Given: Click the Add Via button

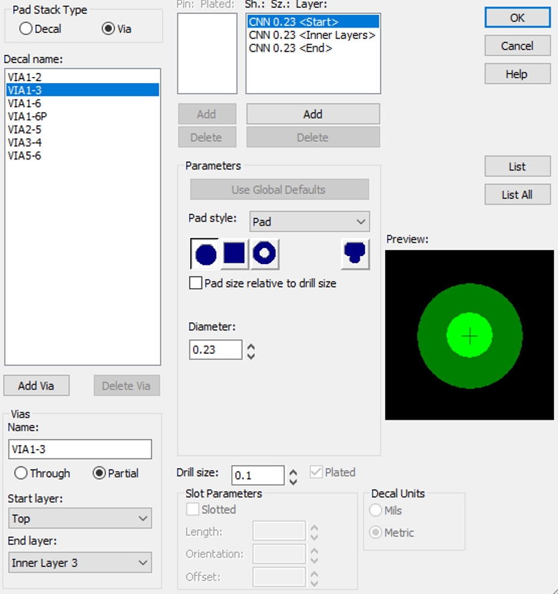Looking at the screenshot, I should click(x=36, y=385).
